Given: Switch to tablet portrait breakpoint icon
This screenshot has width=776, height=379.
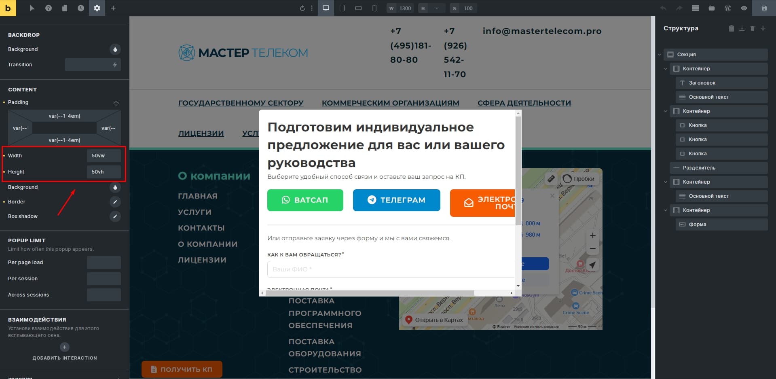Looking at the screenshot, I should tap(342, 8).
